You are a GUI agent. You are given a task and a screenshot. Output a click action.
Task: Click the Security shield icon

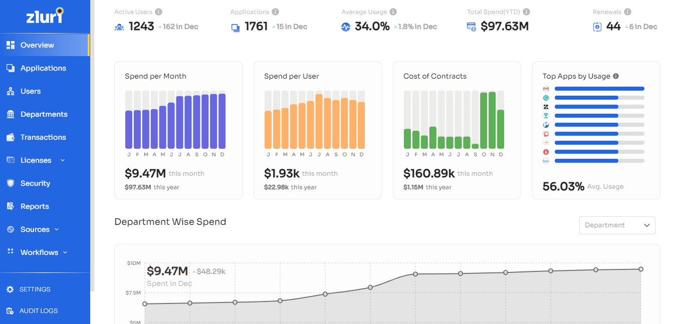tap(10, 183)
